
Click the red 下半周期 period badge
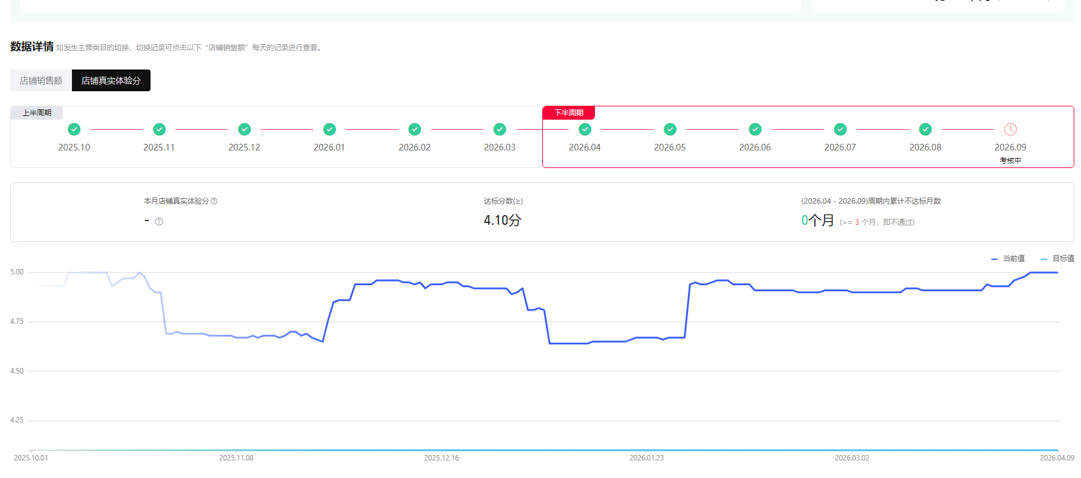(569, 113)
